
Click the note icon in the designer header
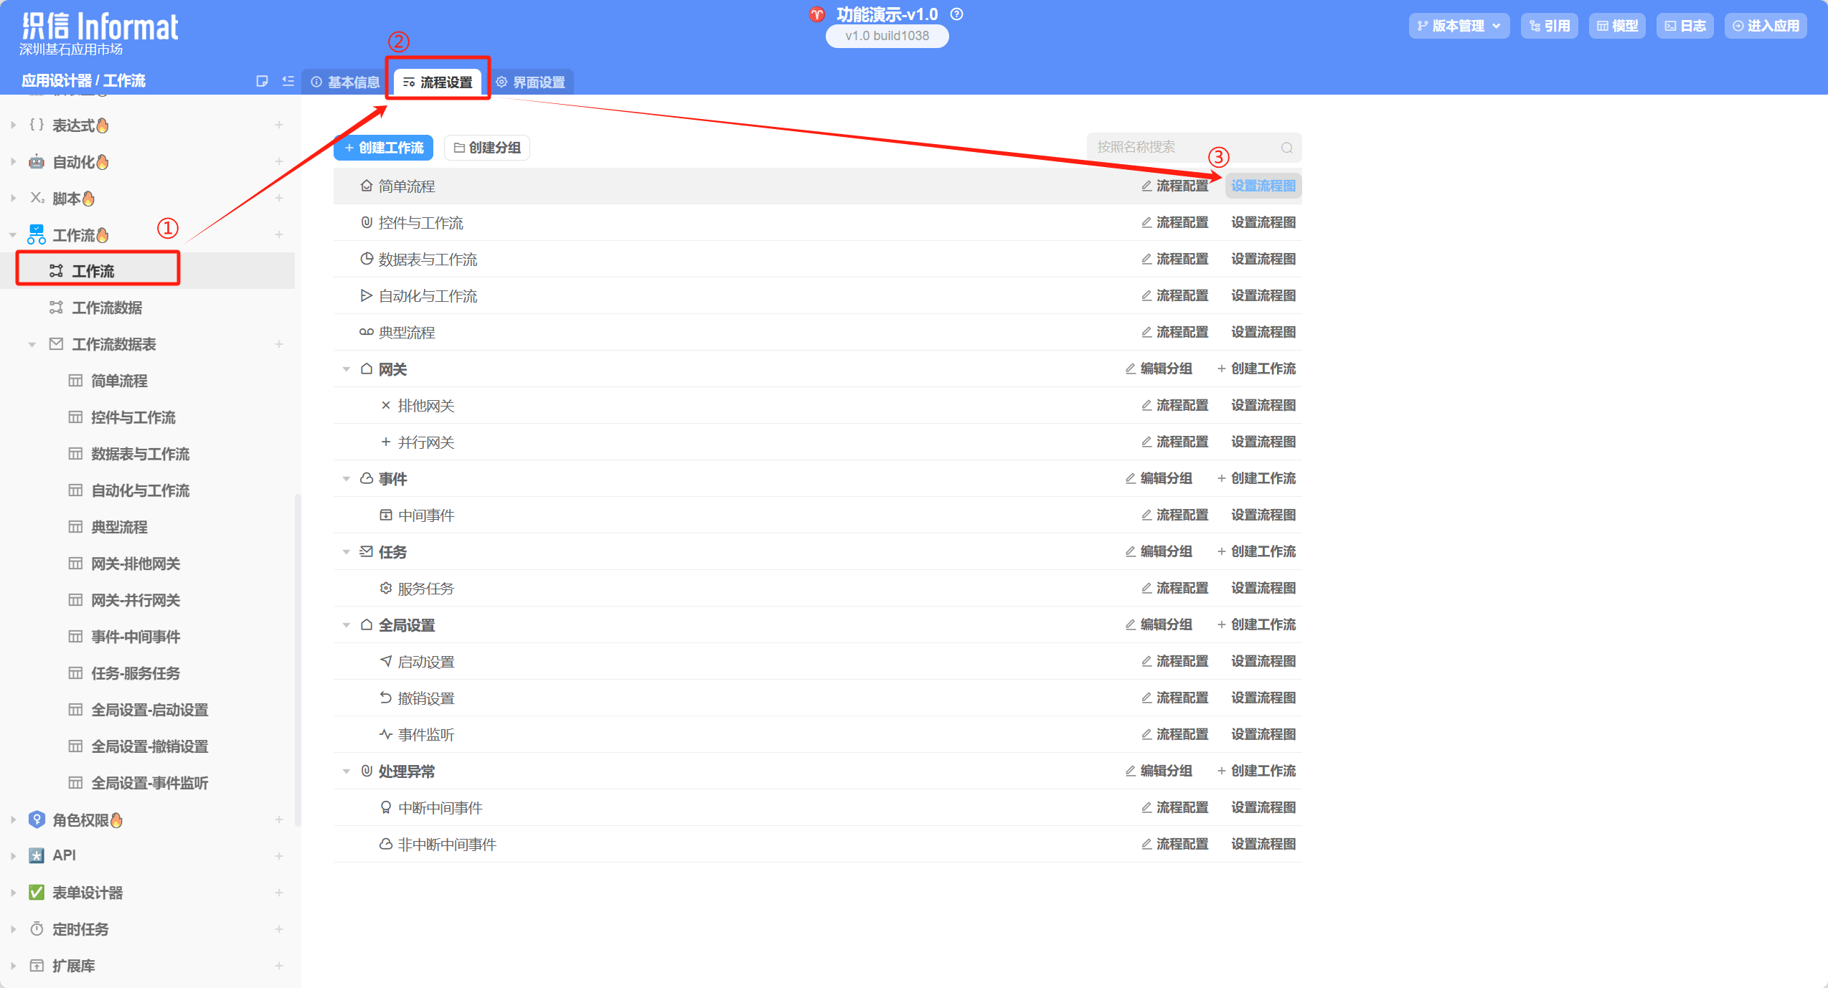click(262, 81)
